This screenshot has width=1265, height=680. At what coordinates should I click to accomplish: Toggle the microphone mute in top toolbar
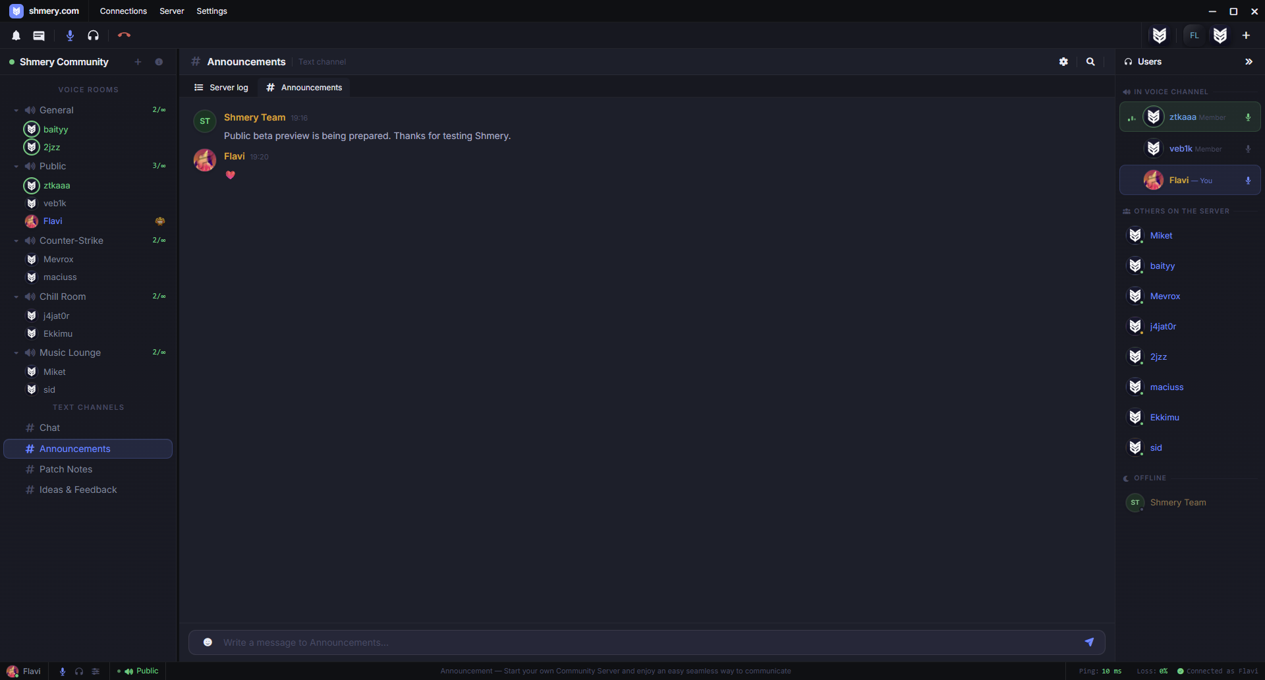tap(70, 36)
